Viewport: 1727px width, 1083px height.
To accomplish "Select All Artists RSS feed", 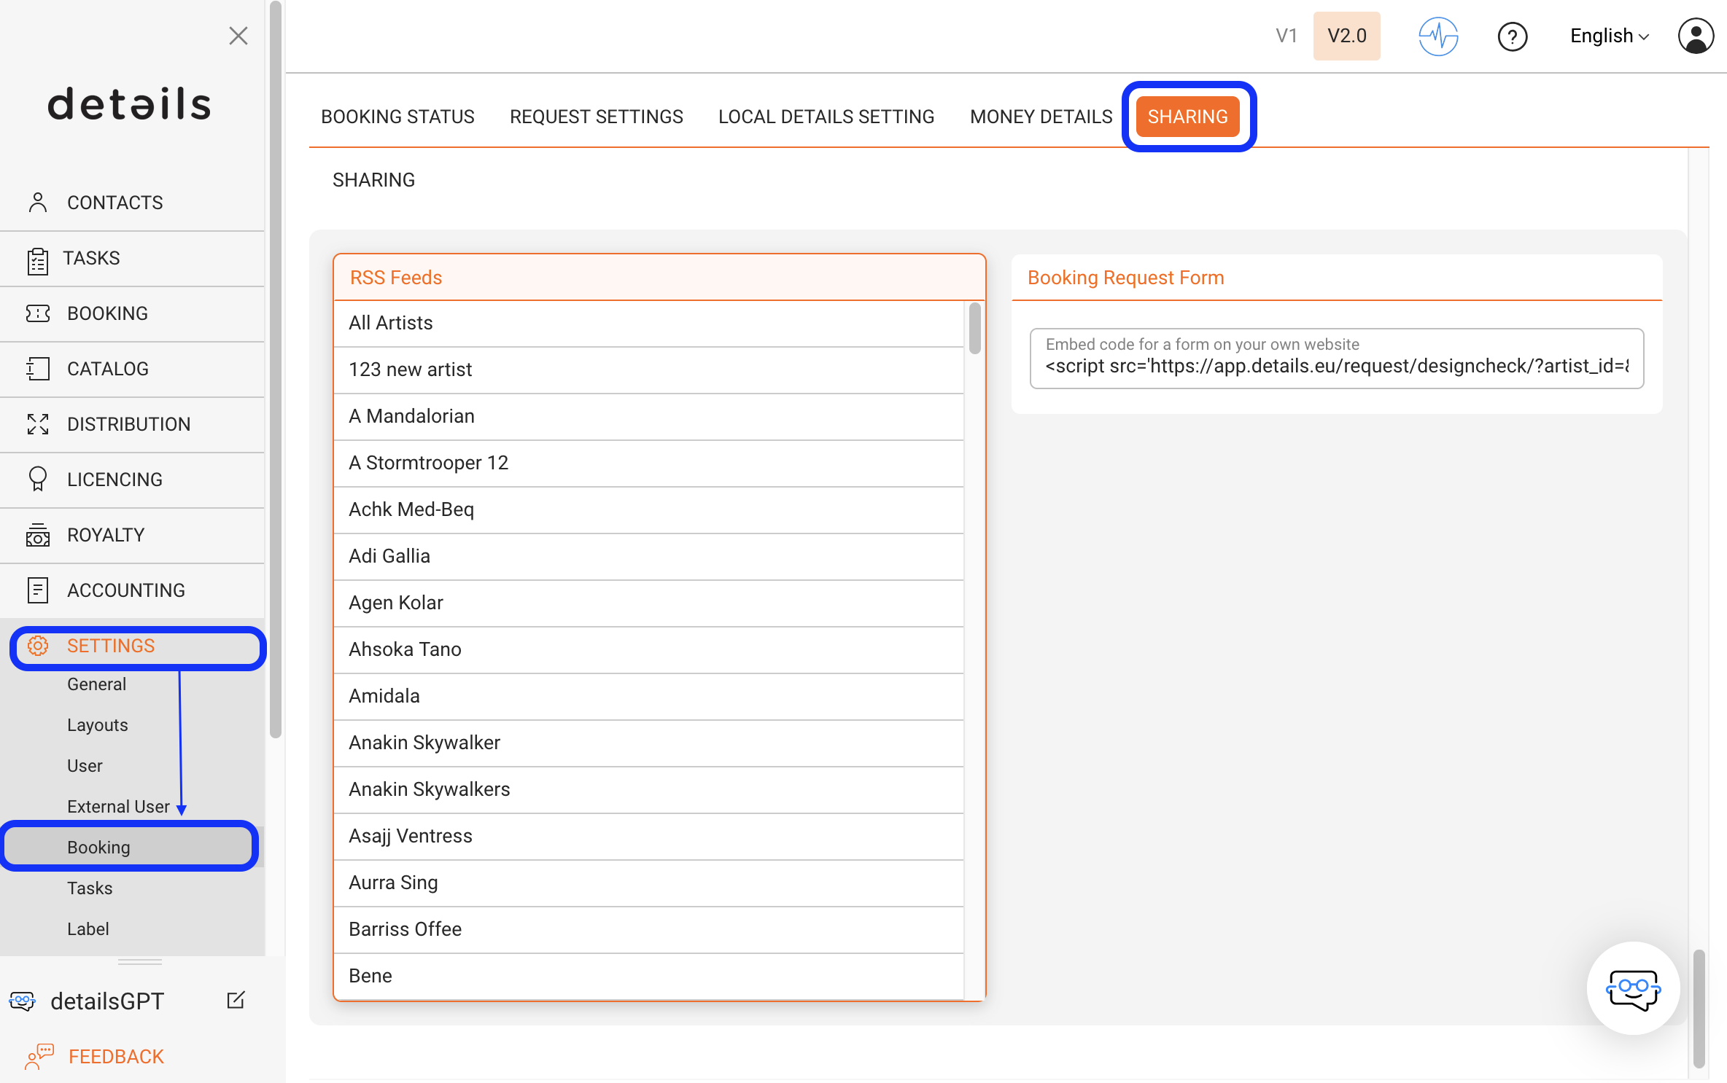I will click(648, 323).
